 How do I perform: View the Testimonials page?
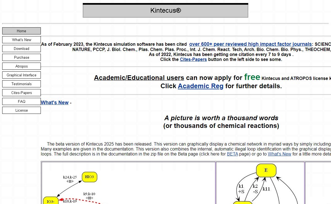[22, 84]
